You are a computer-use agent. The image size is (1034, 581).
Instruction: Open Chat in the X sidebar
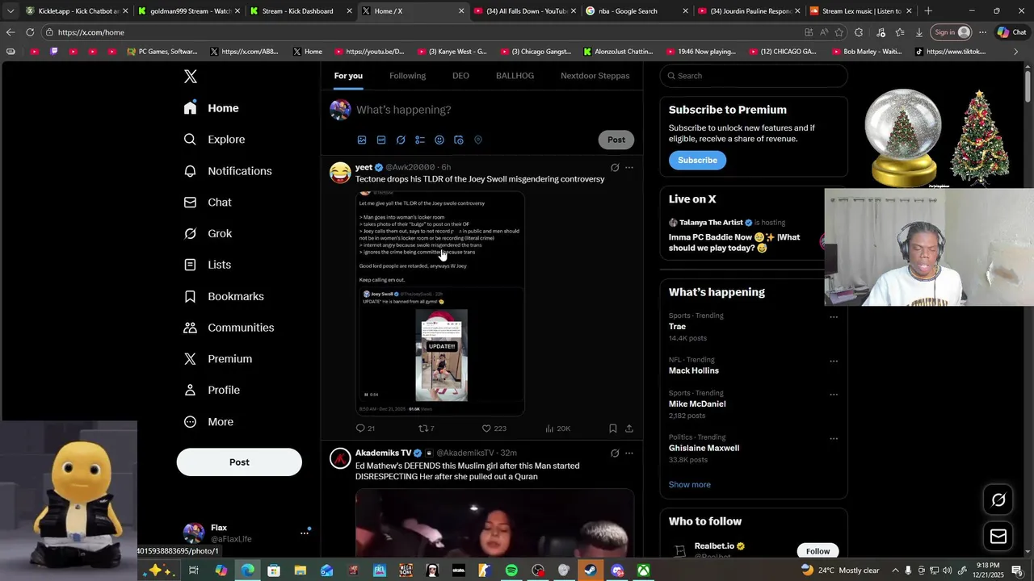coord(208,203)
